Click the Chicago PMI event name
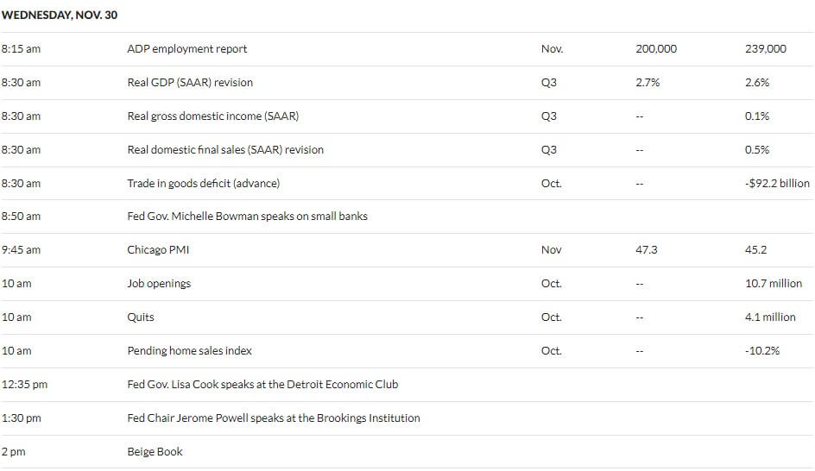 pyautogui.click(x=158, y=250)
